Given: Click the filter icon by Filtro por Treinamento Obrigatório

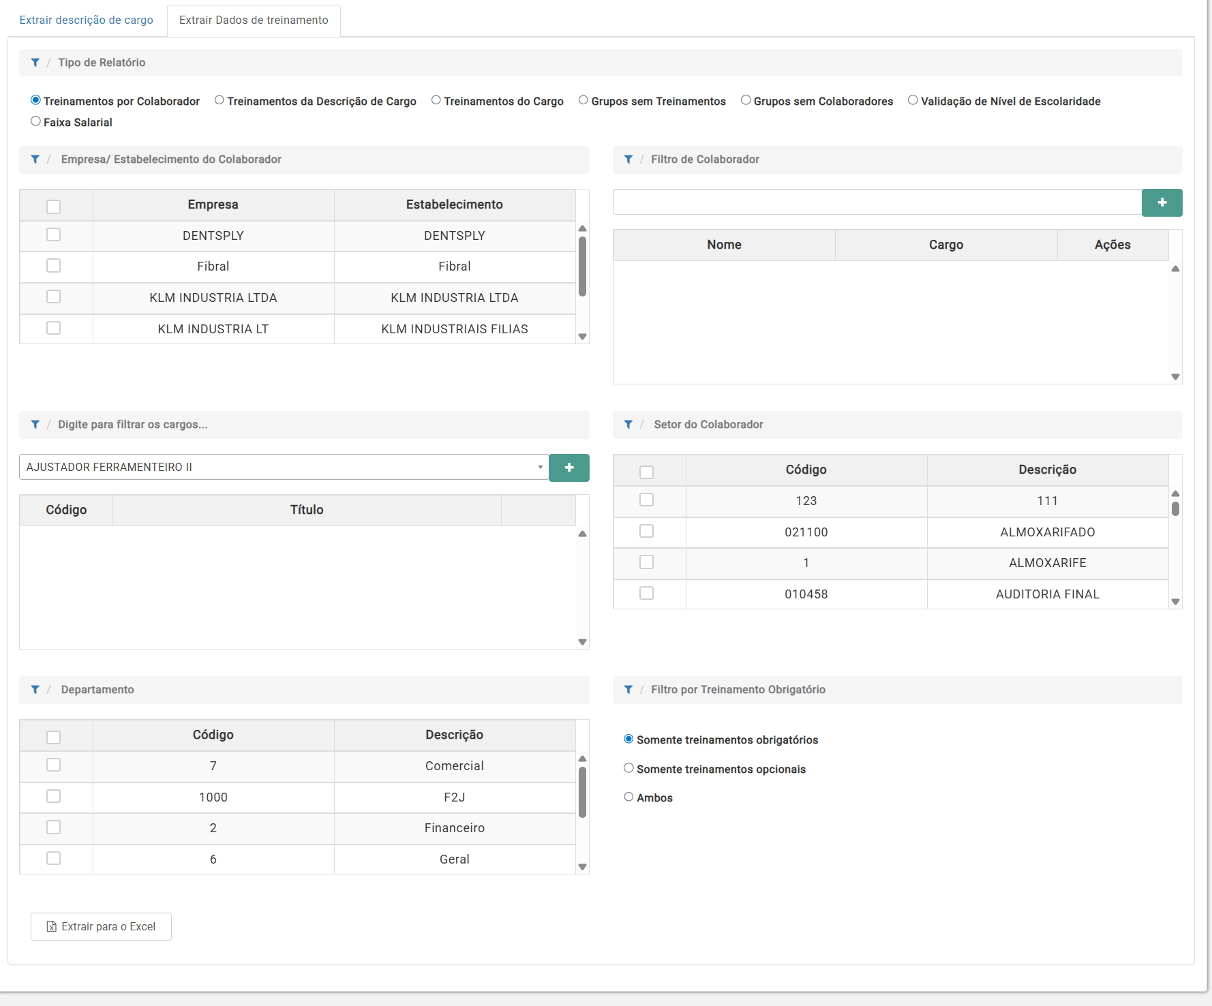Looking at the screenshot, I should tap(628, 690).
